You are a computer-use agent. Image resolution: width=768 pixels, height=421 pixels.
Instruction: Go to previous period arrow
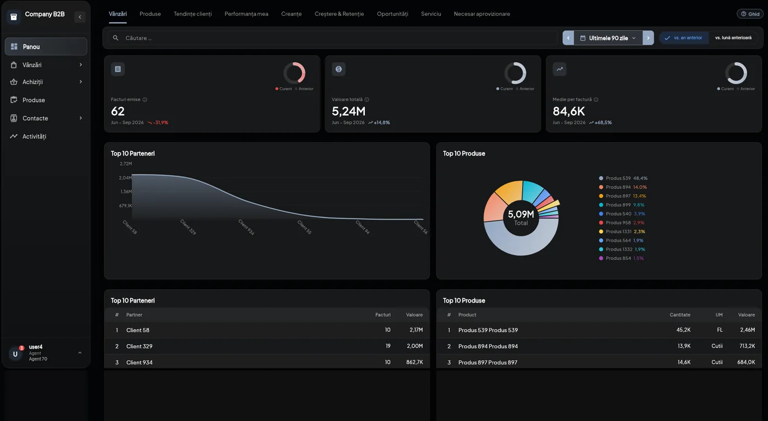[x=568, y=38]
